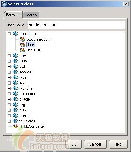Click the launcher package icon
Image resolution: width=131 pixels, height=152 pixels.
[x=15, y=88]
